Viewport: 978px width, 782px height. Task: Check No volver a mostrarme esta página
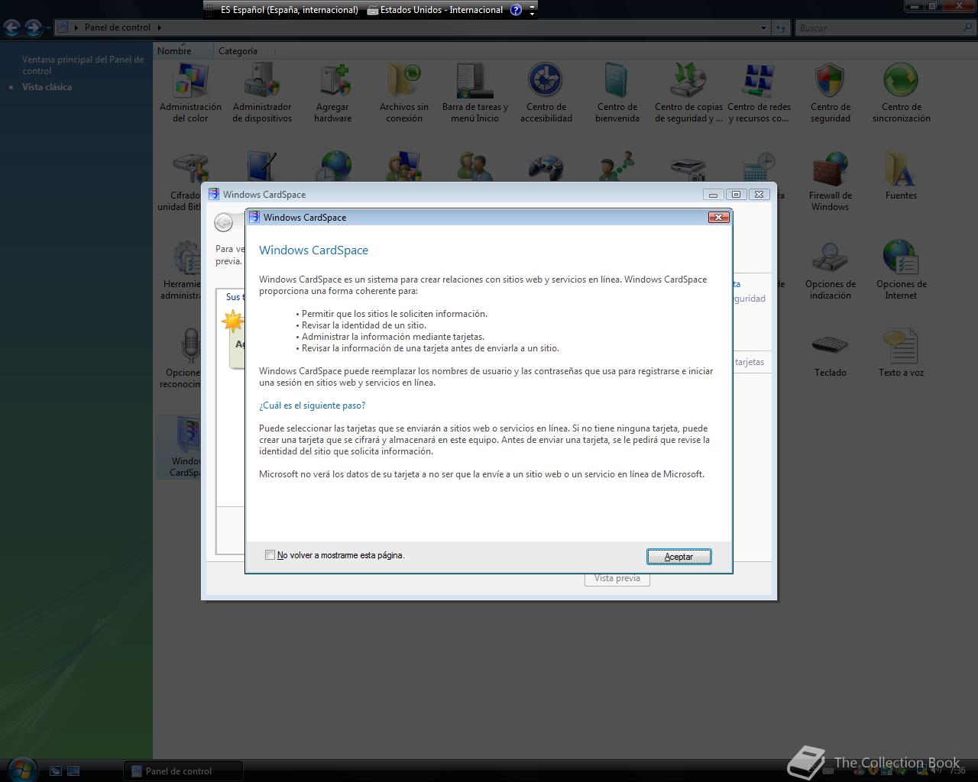tap(270, 555)
